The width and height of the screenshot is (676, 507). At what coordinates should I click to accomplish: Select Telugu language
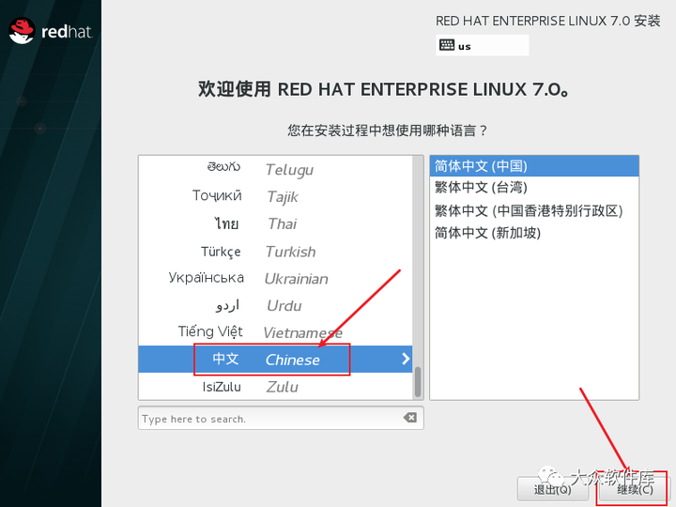click(x=275, y=169)
